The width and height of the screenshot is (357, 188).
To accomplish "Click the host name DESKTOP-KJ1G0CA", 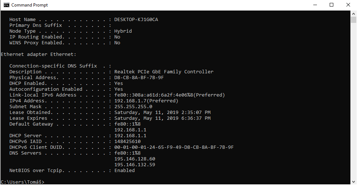I will (136, 20).
